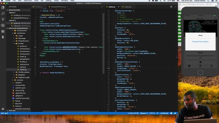Switch to the styles.js tab
This screenshot has height=123, width=219.
pyautogui.click(x=112, y=7)
